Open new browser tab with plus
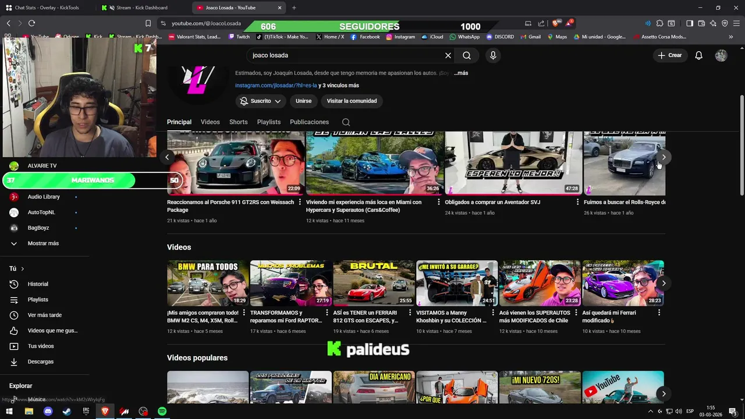 coord(294,8)
